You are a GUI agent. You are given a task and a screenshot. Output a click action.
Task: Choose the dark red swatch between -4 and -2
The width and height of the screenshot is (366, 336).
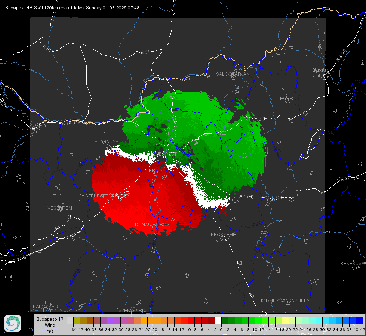[211, 320]
